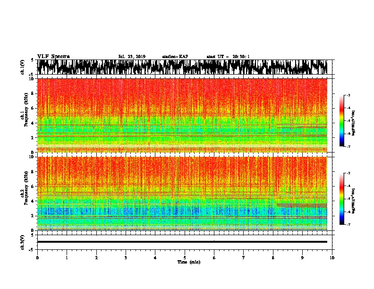374x289 pixels.
Task: Click the ch.1 'Frequency (kHz)' axis label
Action: [26, 110]
